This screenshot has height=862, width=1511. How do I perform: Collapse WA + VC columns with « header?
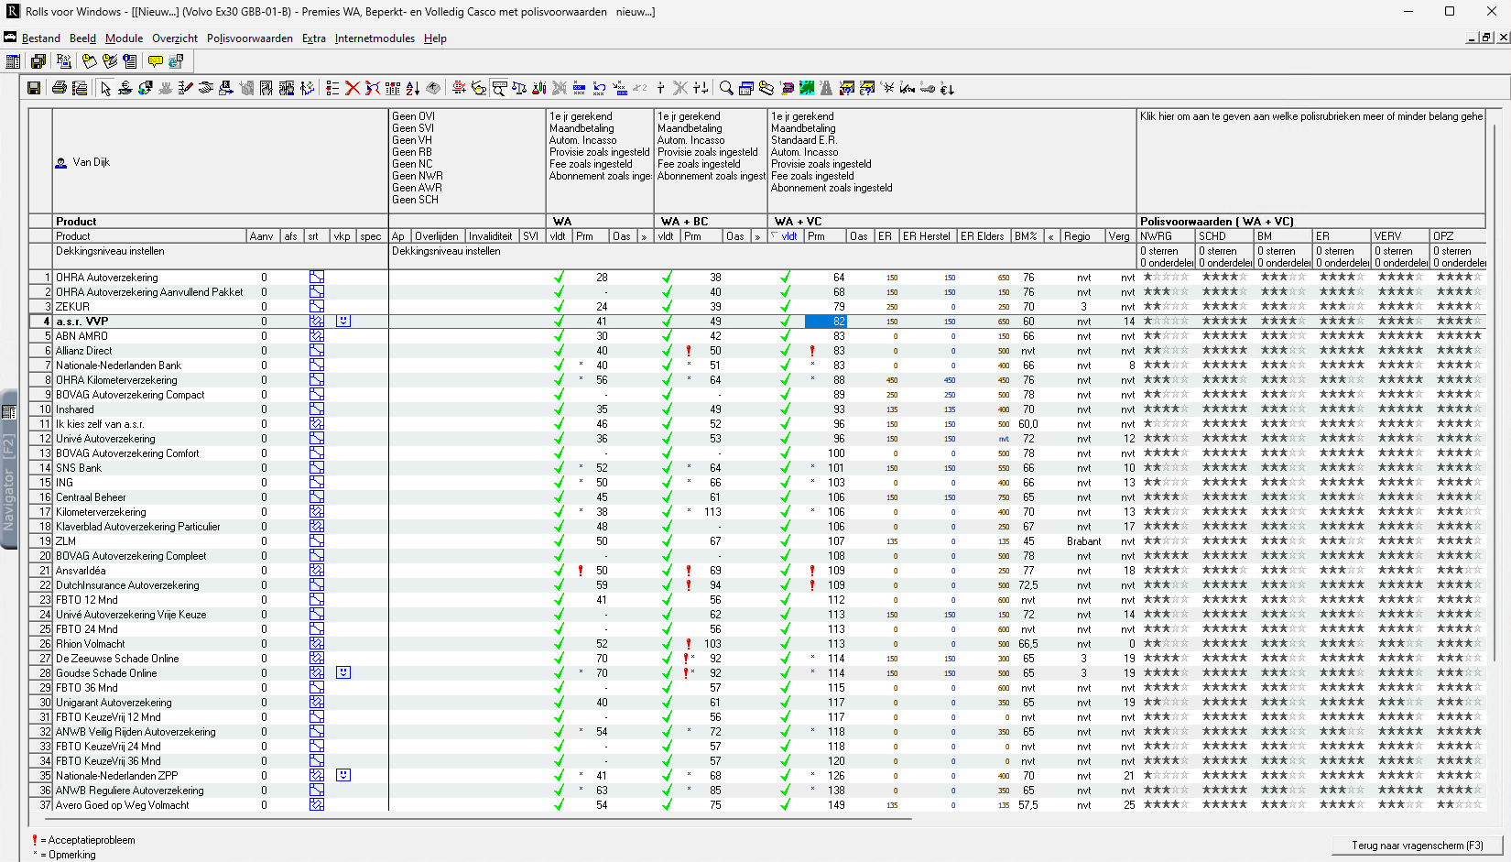1050,236
